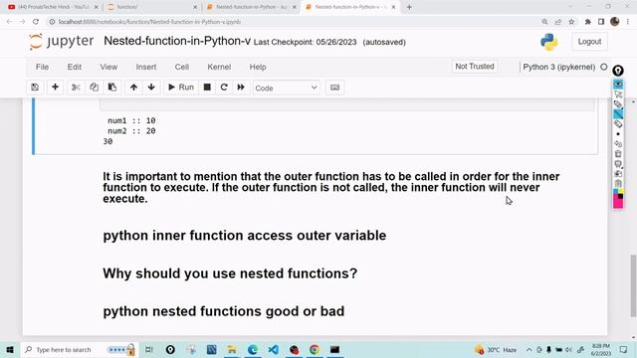637x358 pixels.
Task: Move selected cell up
Action: 133,88
